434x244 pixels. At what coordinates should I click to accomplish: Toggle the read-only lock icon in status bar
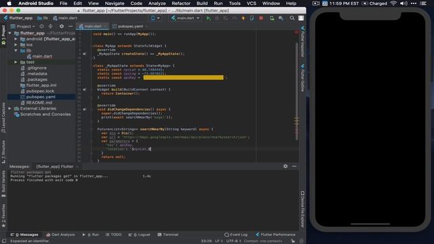coord(293,241)
